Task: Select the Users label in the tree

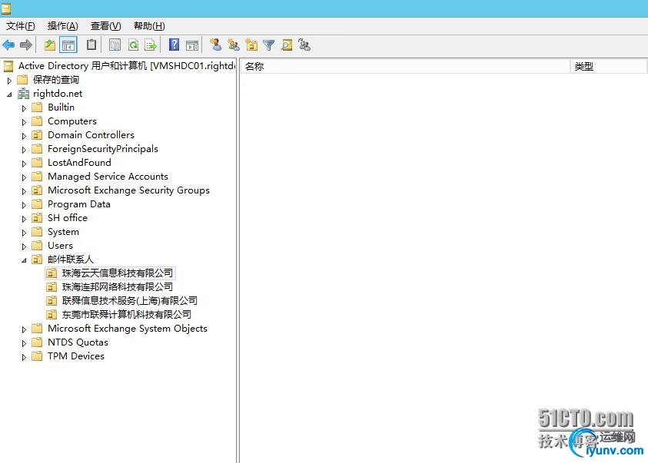Action: point(60,246)
